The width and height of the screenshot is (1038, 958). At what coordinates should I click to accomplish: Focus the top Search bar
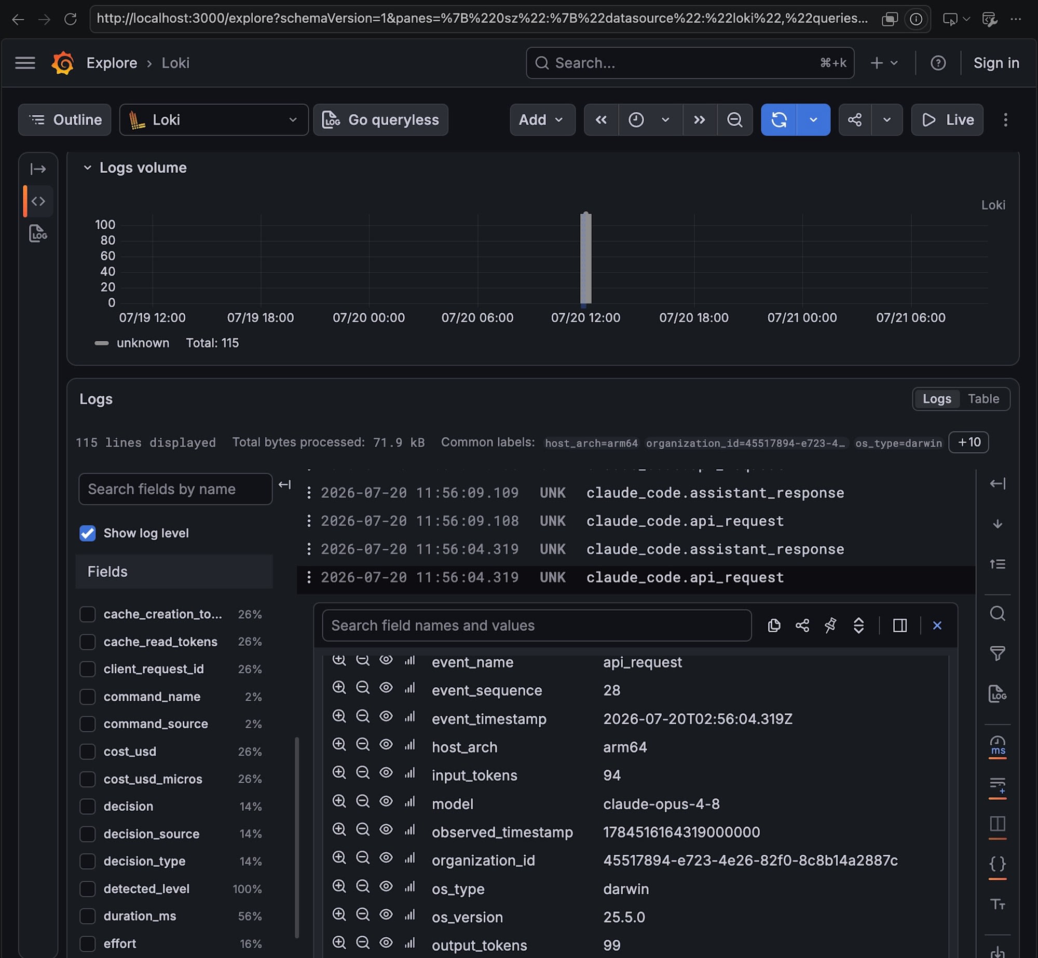coord(690,63)
